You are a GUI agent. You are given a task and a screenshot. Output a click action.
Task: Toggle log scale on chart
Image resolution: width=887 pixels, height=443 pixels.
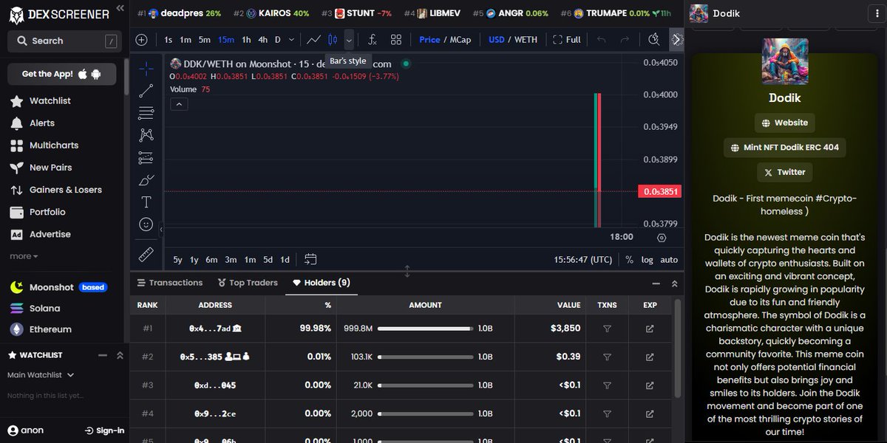pyautogui.click(x=647, y=260)
